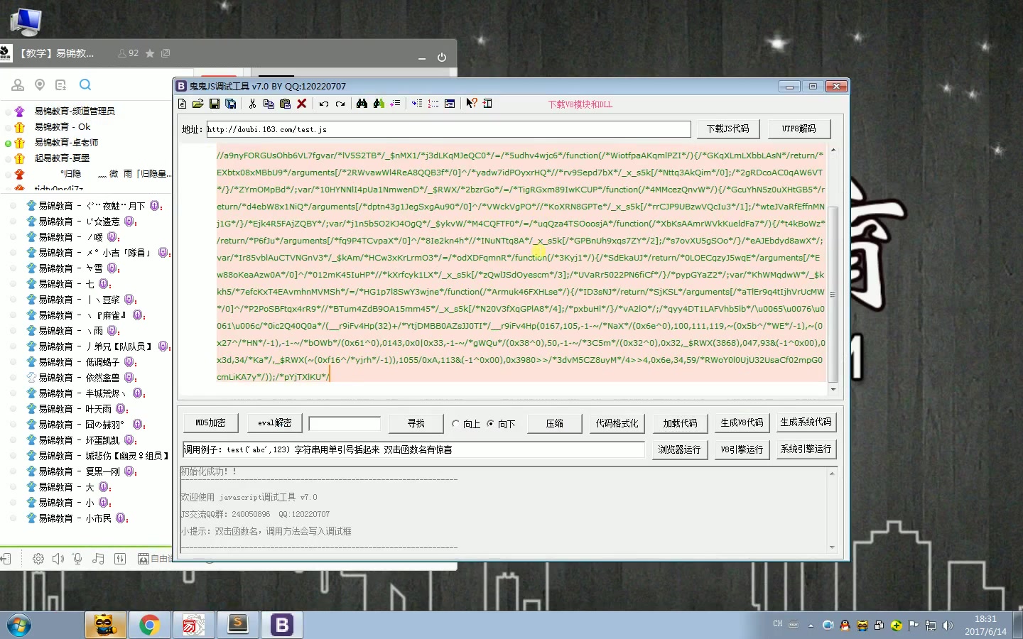Open mixer sliders icon in chat window
1023x639 pixels.
click(120, 559)
